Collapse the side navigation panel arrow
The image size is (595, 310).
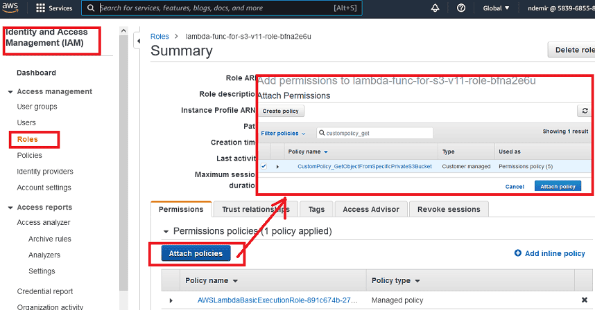click(x=137, y=42)
